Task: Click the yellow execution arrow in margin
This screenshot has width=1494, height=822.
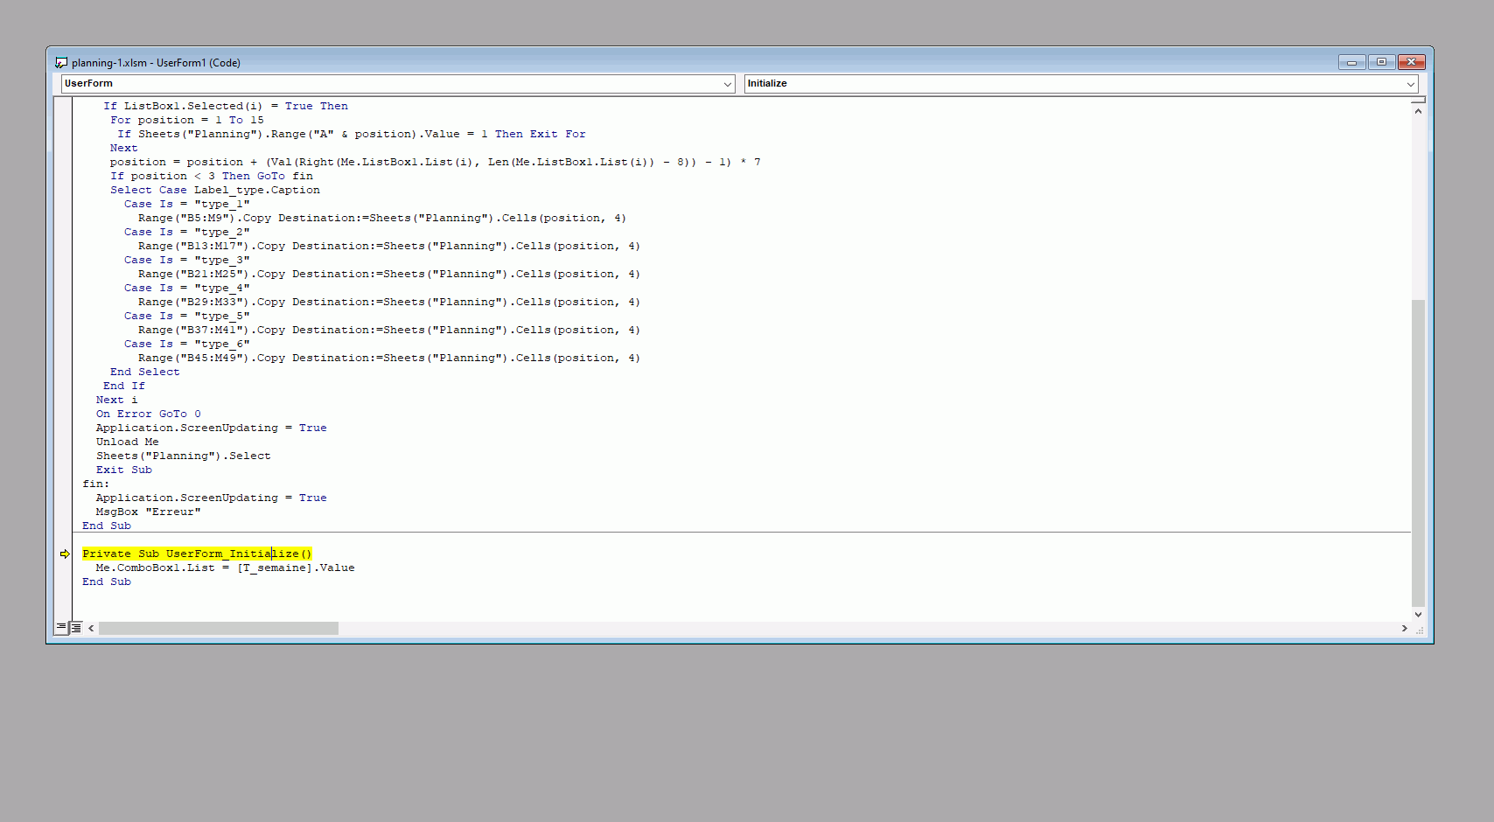Action: (65, 554)
